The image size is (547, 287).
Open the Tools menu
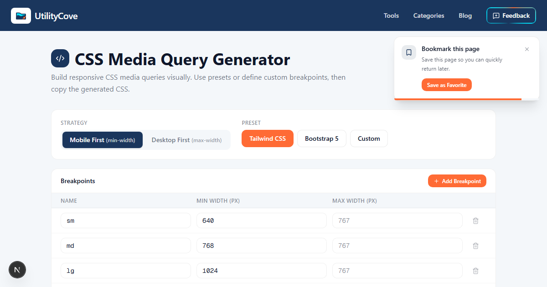point(391,15)
